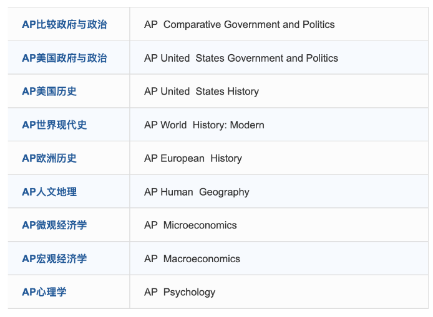Click the AP美国政府与政治 link
The width and height of the screenshot is (433, 317).
click(x=64, y=58)
